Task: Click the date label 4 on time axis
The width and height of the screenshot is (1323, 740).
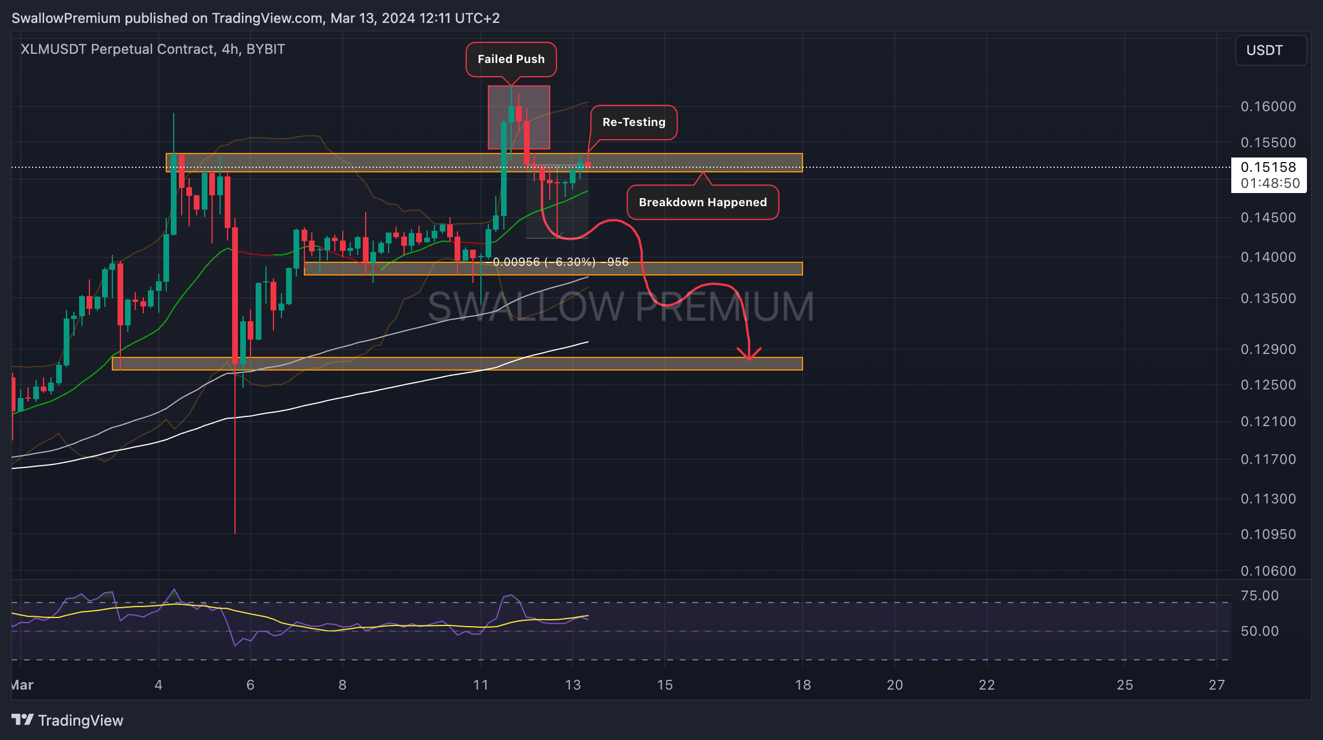Action: coord(159,685)
